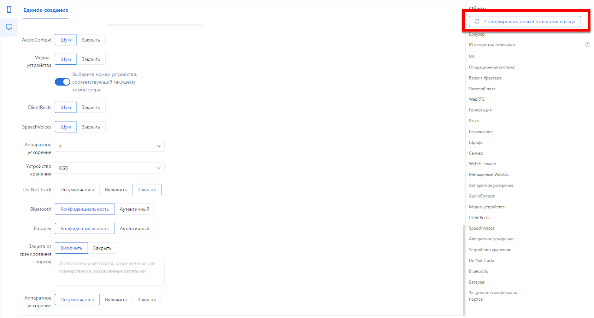The width and height of the screenshot is (594, 318).
Task: Click the ID алгоритма отпечатка: overview label
Action: pyautogui.click(x=492, y=45)
